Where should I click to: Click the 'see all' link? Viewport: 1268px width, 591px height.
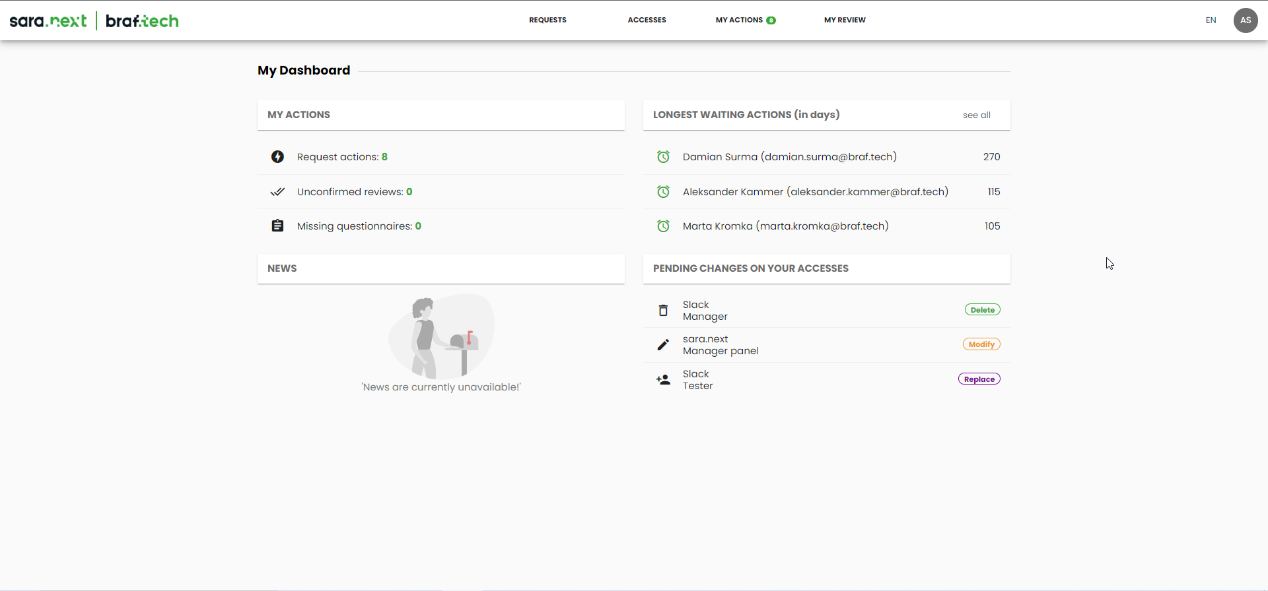976,115
